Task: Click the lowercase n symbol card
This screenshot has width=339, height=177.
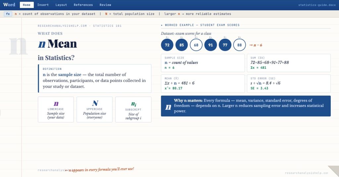Action: coord(56,110)
